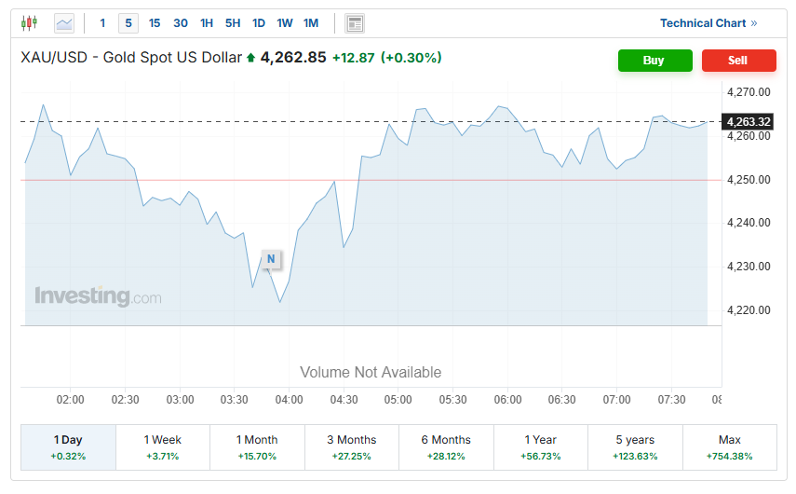Select the 5-minute interval
Viewport: 796px width, 494px height.
point(128,23)
